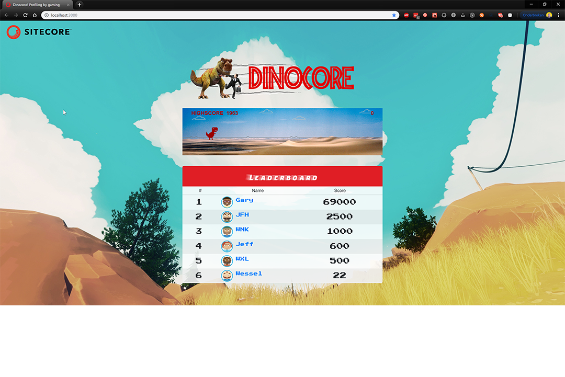Image resolution: width=565 pixels, height=377 pixels.
Task: View site information for localhost
Action: 47,15
